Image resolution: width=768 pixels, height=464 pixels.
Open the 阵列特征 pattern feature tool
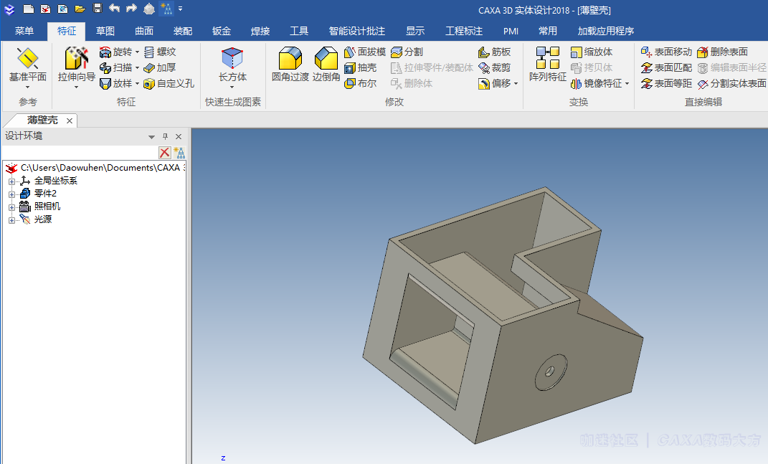click(548, 59)
